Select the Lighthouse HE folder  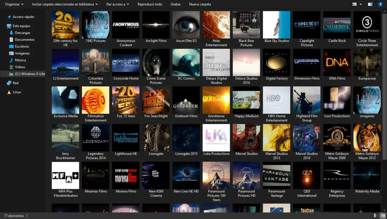[x=126, y=140]
